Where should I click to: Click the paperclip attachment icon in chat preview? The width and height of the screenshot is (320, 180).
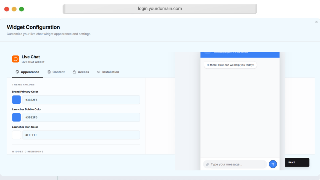(207, 164)
